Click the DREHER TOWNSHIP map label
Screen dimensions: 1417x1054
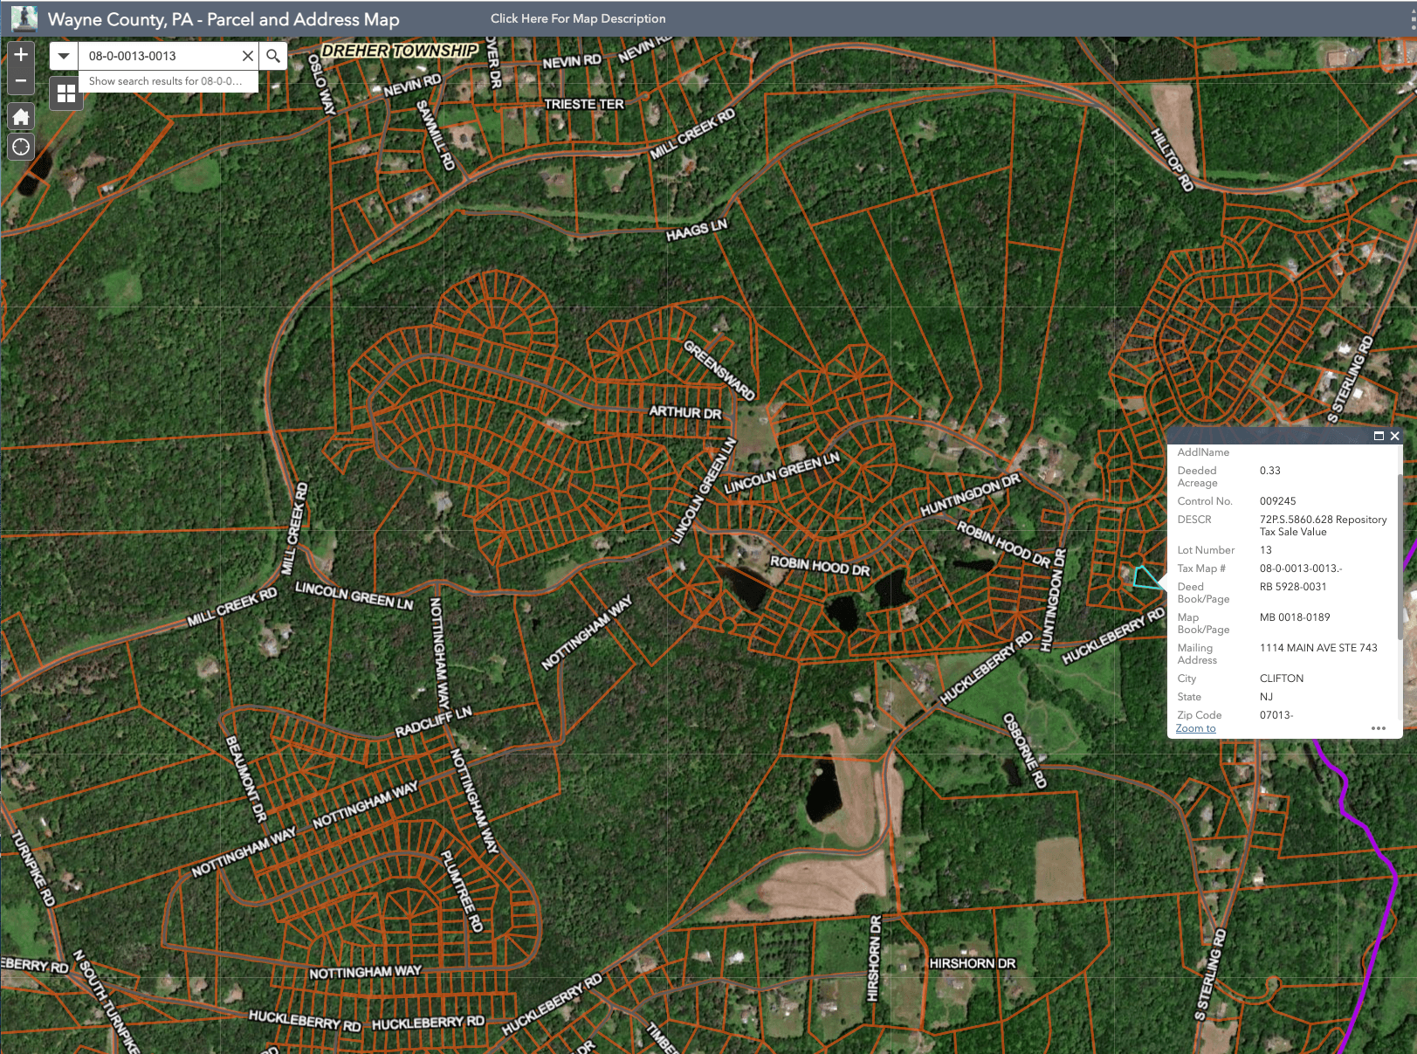(400, 52)
